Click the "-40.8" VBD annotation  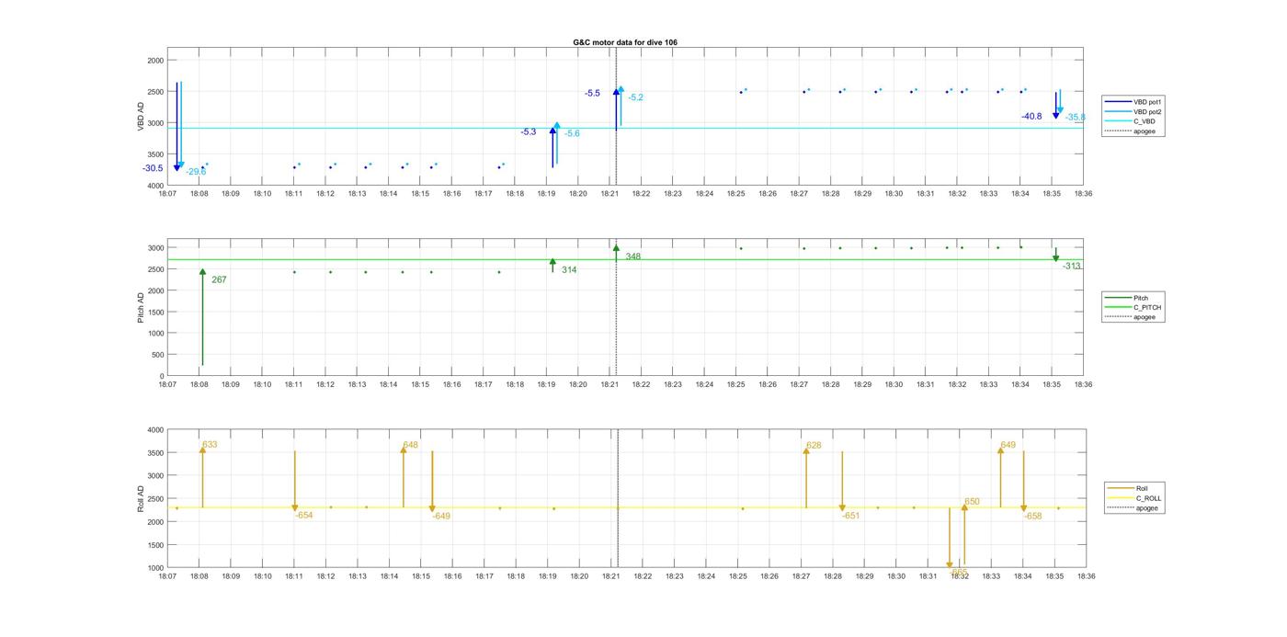1031,117
